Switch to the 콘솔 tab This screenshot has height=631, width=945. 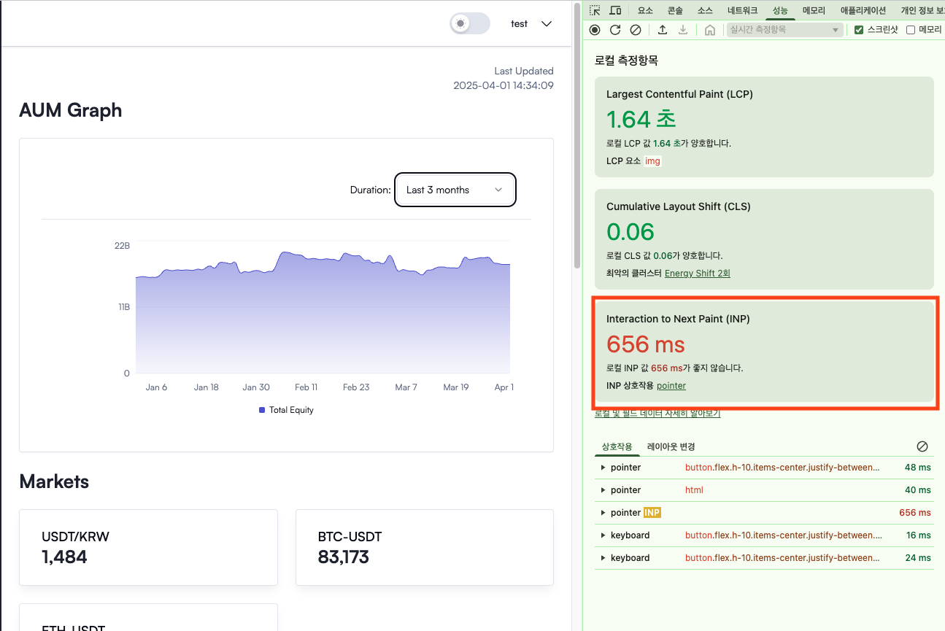coord(675,10)
